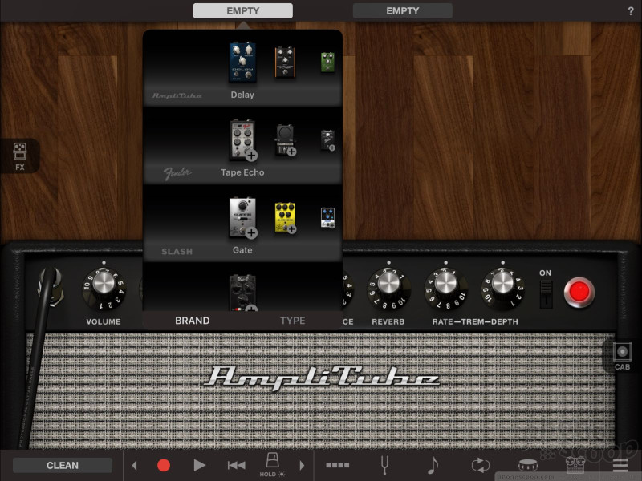Click the right arrow in transport bar
This screenshot has width=642, height=481.
(303, 465)
